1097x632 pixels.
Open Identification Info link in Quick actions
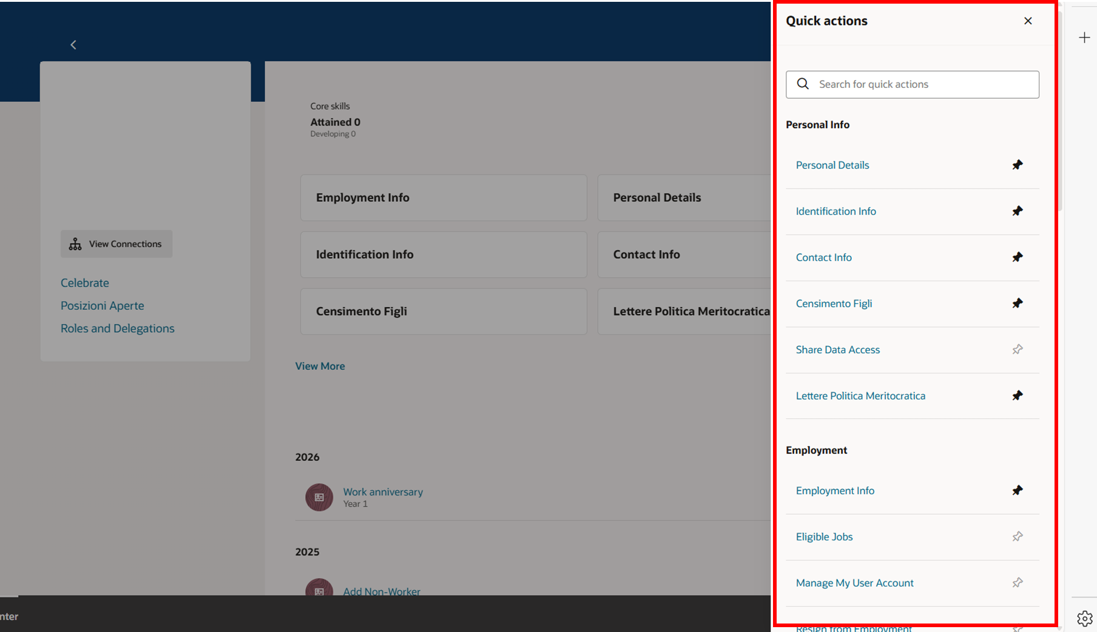[x=836, y=211]
